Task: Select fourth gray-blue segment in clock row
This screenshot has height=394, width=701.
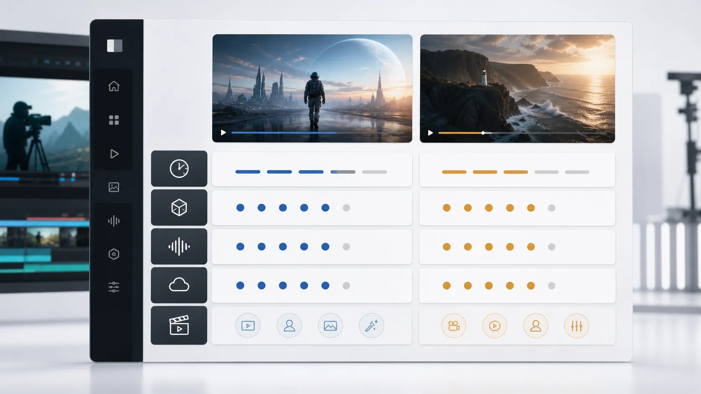Action: [x=343, y=172]
